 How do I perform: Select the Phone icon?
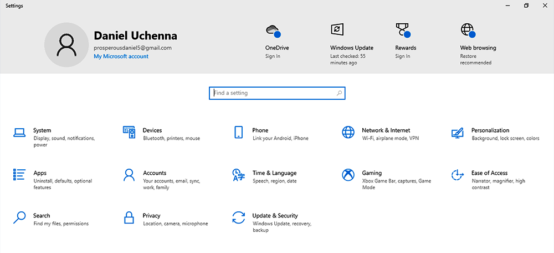238,132
